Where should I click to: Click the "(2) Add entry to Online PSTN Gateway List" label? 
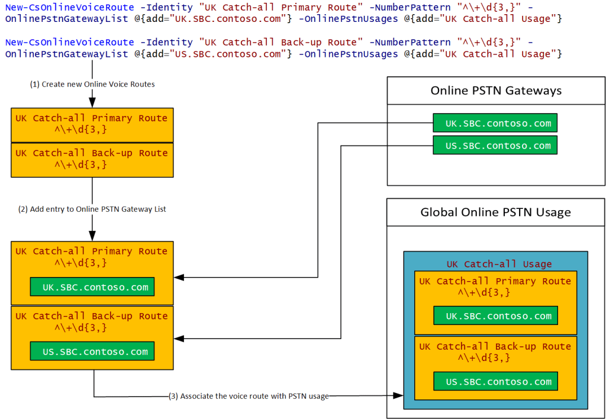(x=92, y=209)
